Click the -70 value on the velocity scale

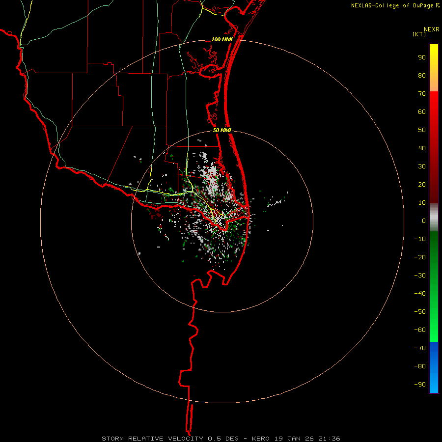(420, 348)
